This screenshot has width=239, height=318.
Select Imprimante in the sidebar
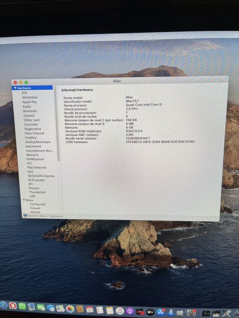(34, 146)
